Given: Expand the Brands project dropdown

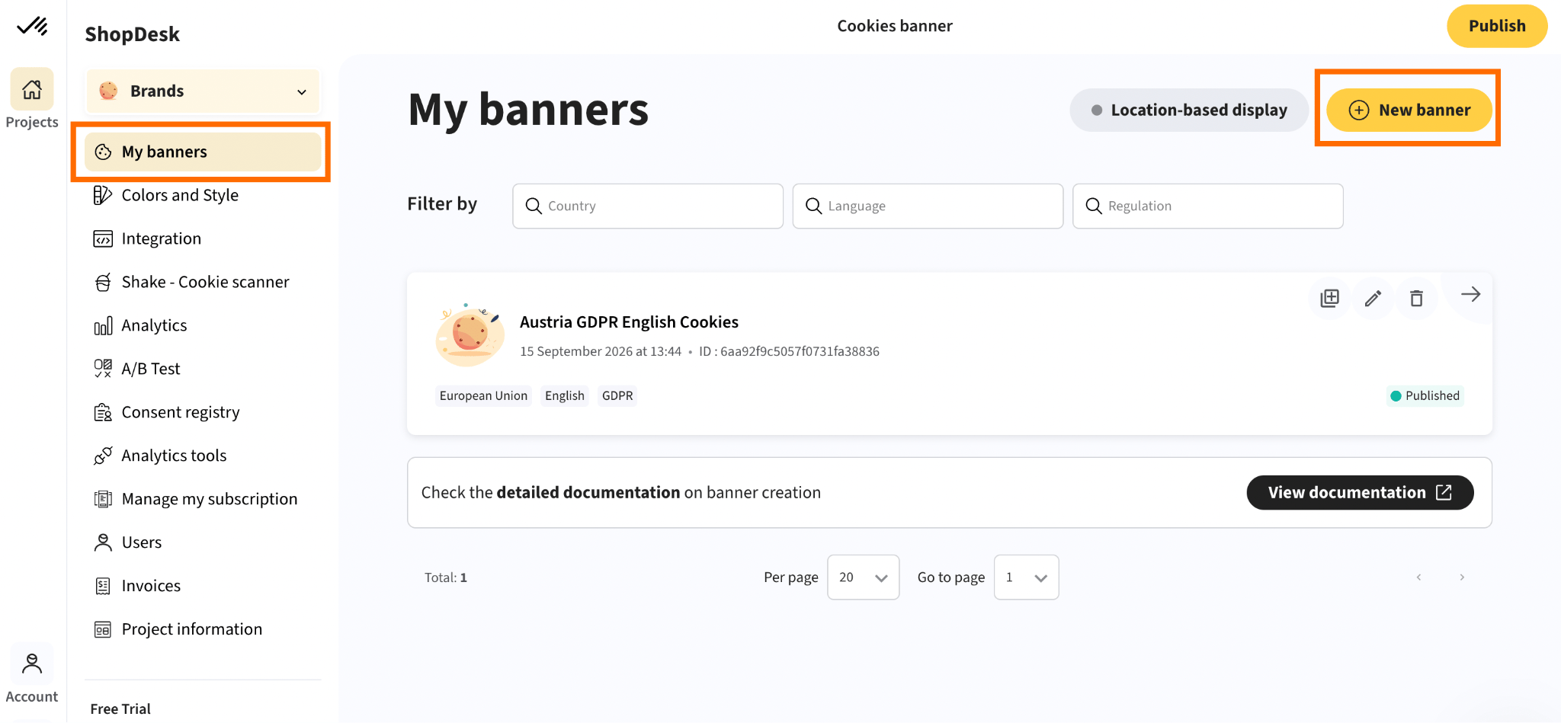Looking at the screenshot, I should click(x=203, y=91).
